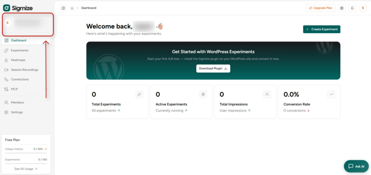Click Total Experiments card icon
Screen dimensions: 371x175
tap(139, 94)
